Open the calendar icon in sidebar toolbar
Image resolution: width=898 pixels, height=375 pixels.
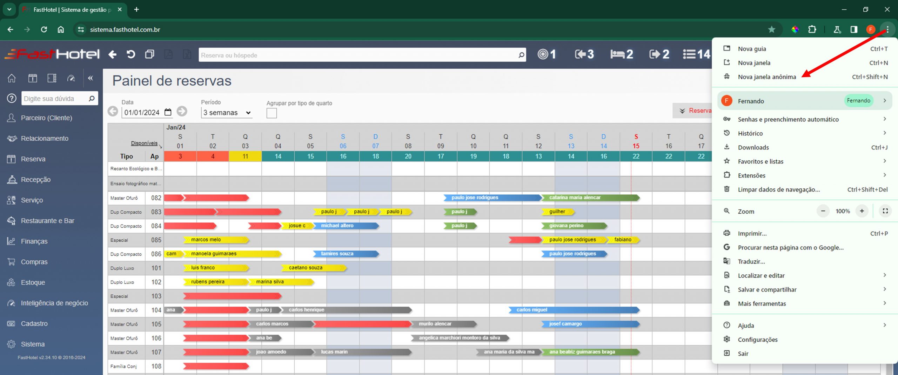(33, 78)
